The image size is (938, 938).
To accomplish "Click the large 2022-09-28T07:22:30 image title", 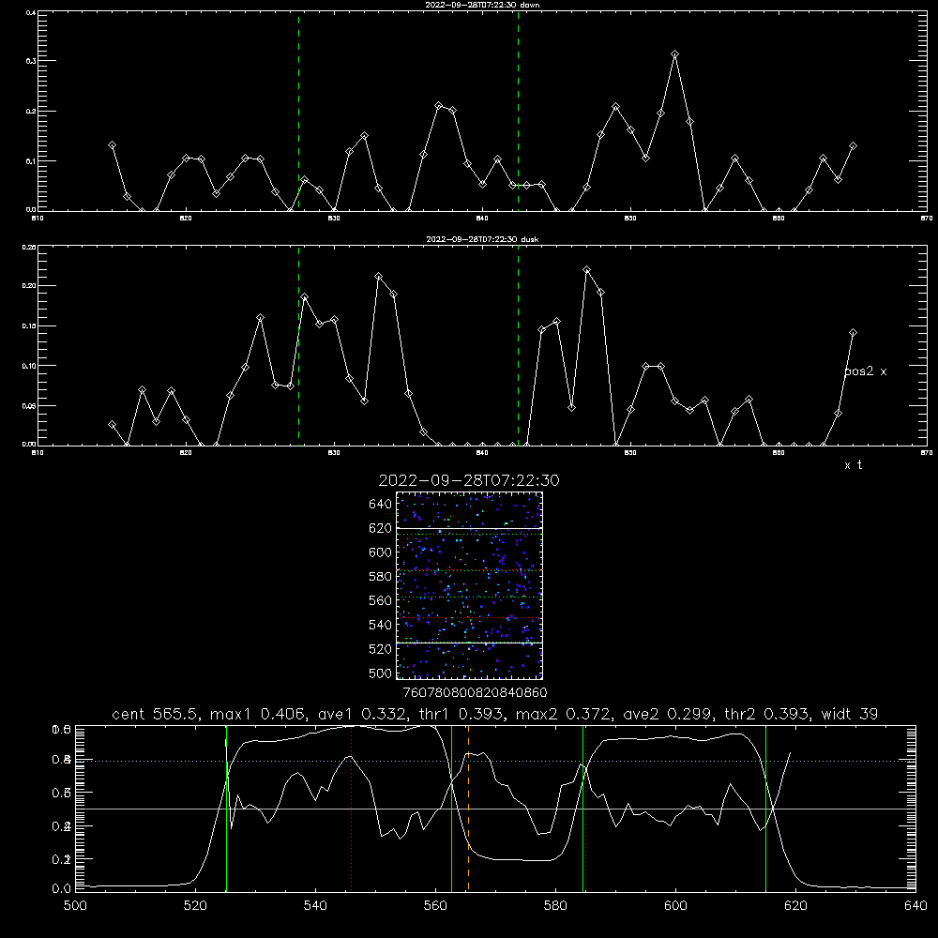I will 469,480.
